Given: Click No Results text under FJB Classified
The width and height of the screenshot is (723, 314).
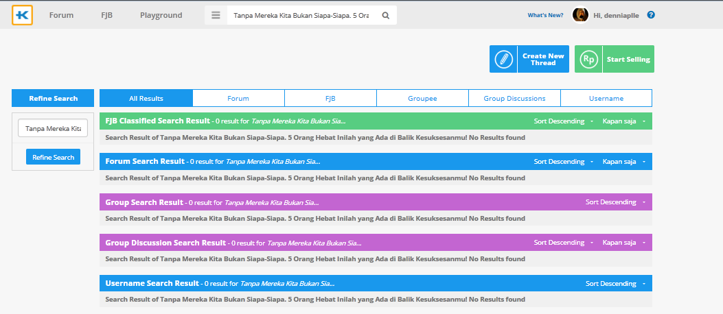Looking at the screenshot, I should point(315,137).
